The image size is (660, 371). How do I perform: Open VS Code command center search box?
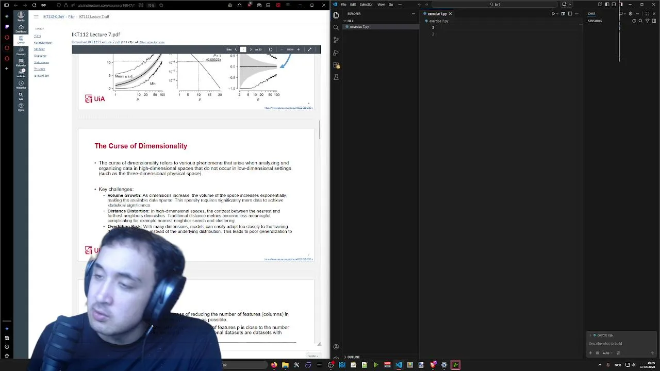(494, 5)
